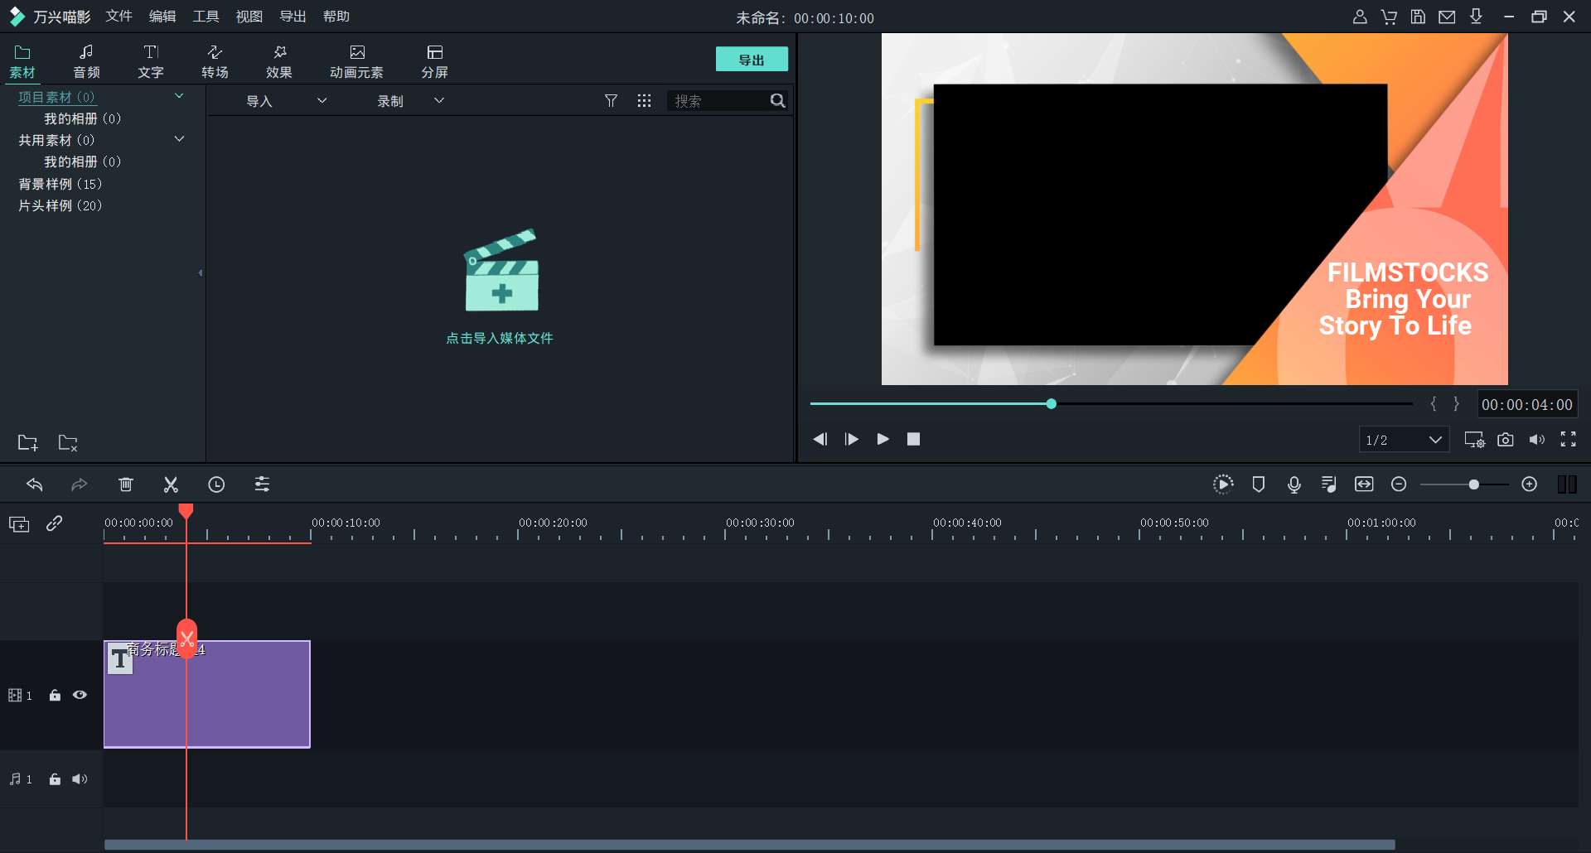Open the 工具 menu in menu bar
The width and height of the screenshot is (1591, 853).
tap(206, 17)
